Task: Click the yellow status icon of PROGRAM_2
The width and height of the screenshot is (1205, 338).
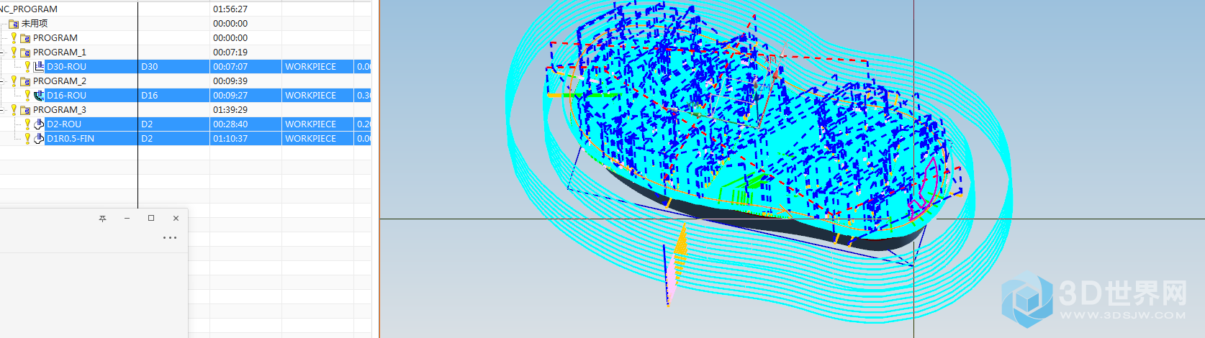Action: [14, 81]
